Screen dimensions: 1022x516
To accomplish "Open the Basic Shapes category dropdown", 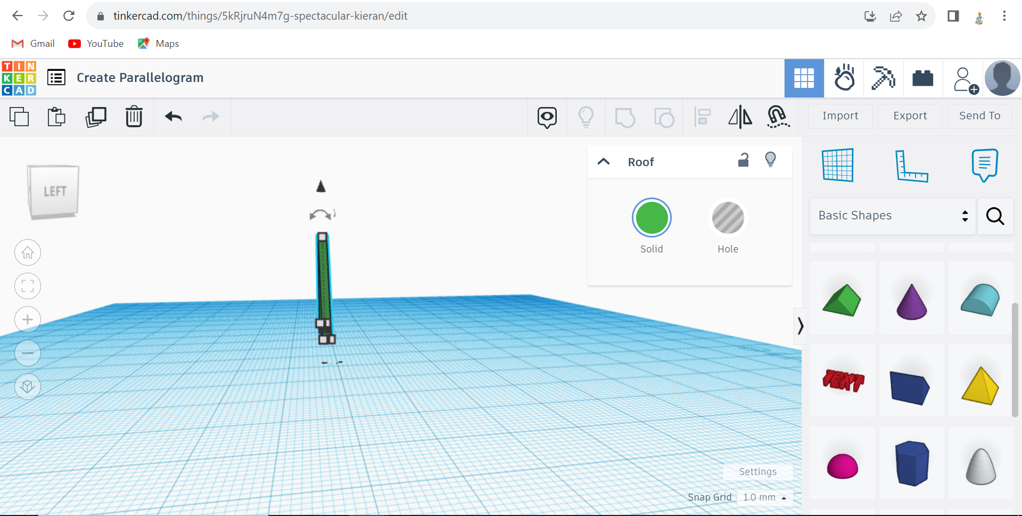I will [893, 216].
